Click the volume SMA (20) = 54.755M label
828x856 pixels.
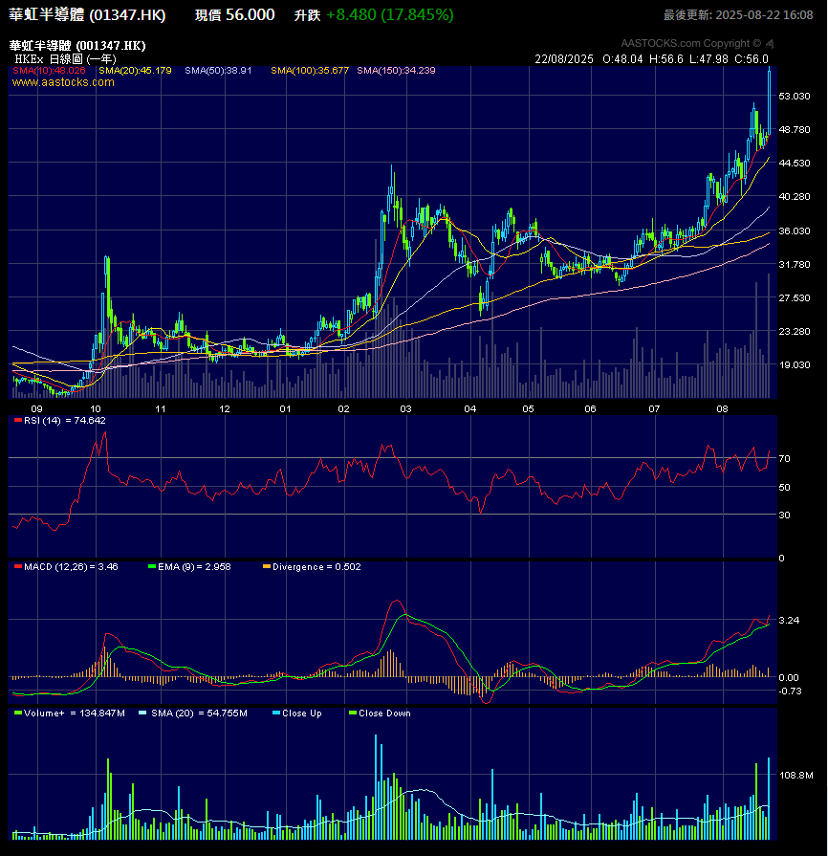tap(199, 713)
